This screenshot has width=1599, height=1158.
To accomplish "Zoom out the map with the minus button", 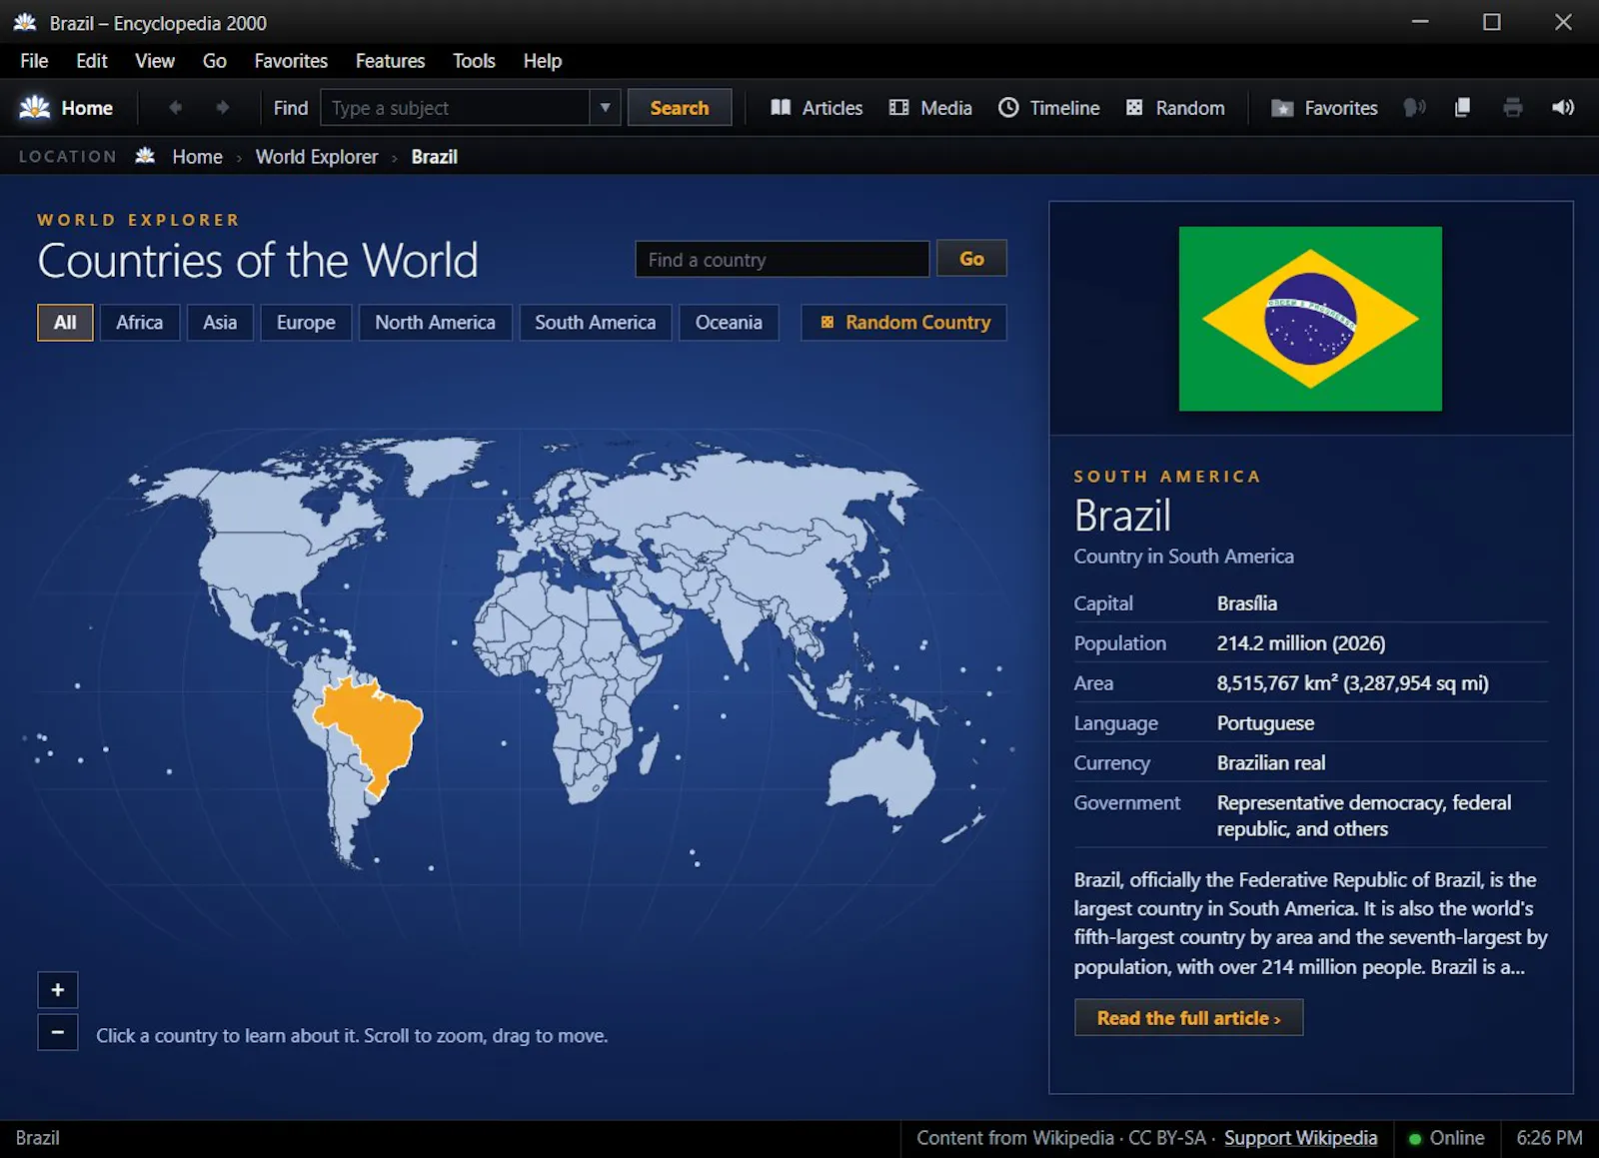I will tap(58, 1032).
